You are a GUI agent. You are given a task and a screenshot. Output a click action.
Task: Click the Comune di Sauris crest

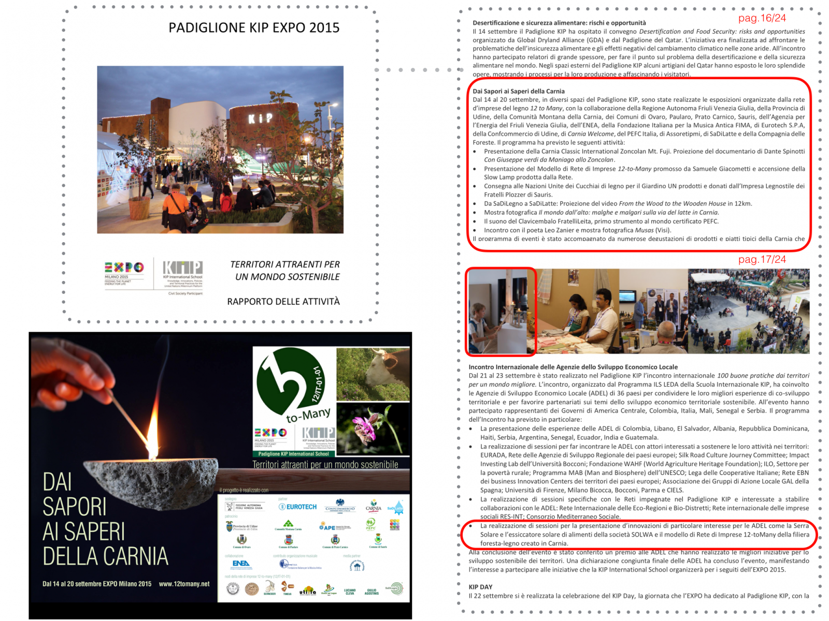tap(378, 541)
